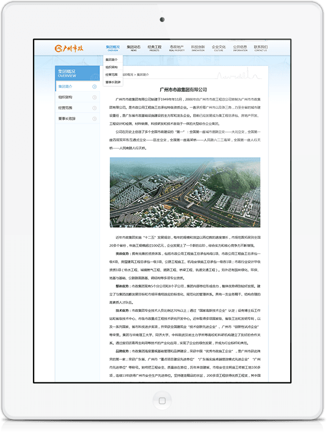Click the bold 品牌优势 paragraph label
327x433 pixels.
[122, 351]
